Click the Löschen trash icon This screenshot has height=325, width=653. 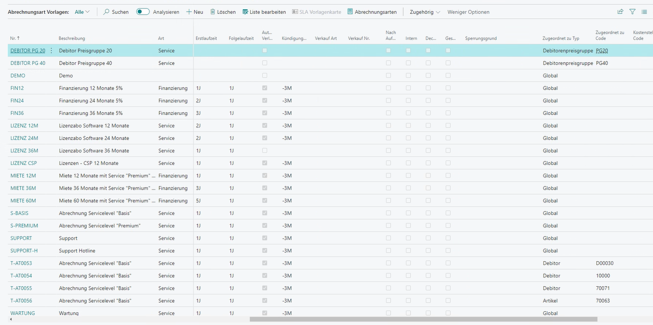coord(213,12)
